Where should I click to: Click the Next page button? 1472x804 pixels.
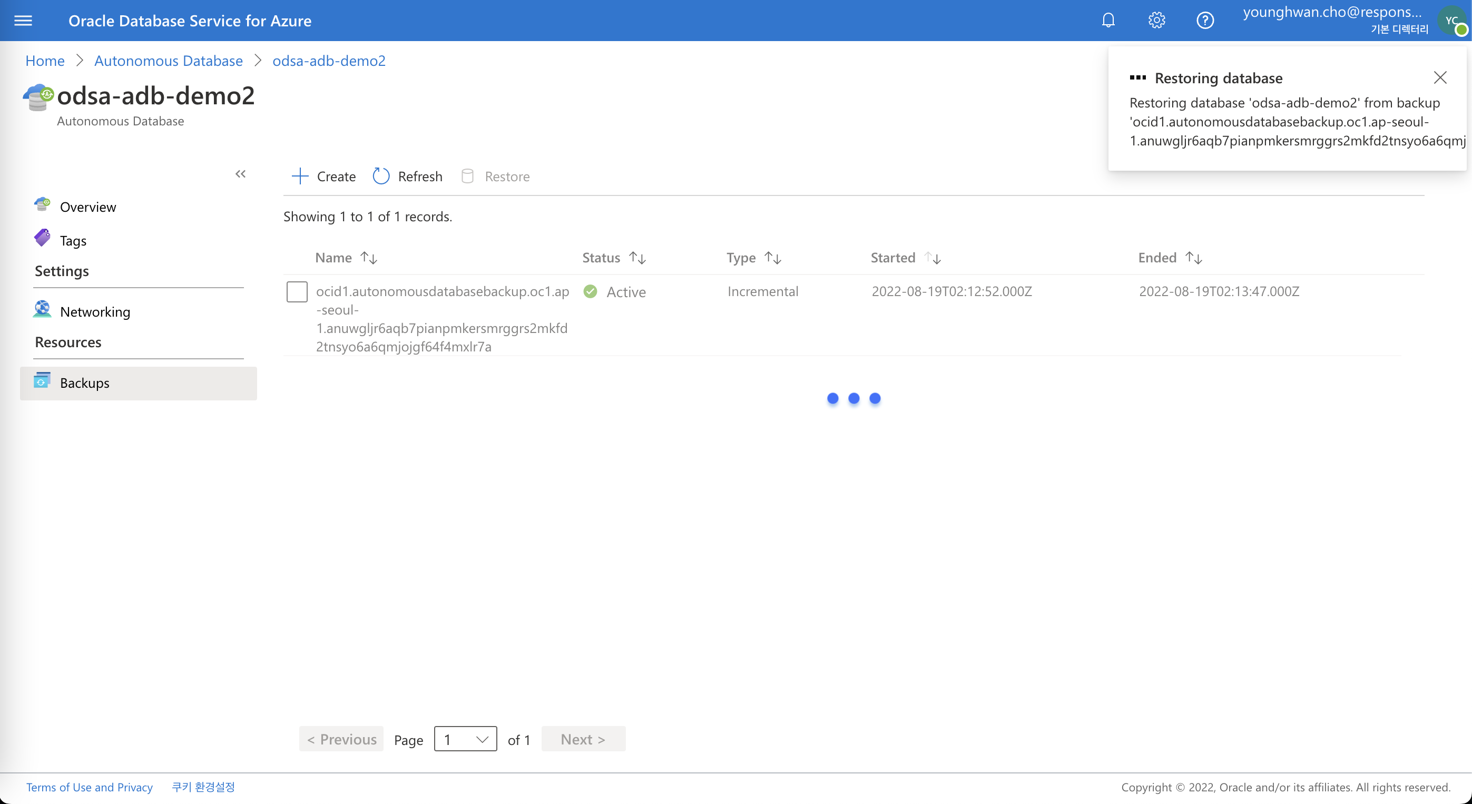(583, 739)
